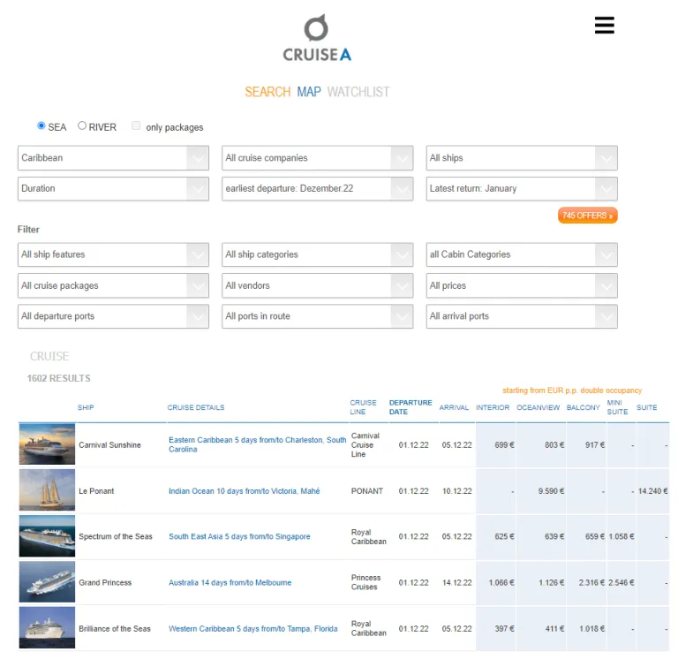Open the All cruise companies dropdown

click(x=318, y=158)
